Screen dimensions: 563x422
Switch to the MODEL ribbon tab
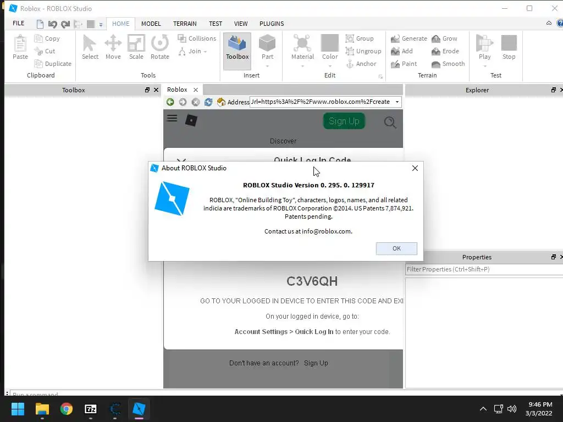[151, 24]
